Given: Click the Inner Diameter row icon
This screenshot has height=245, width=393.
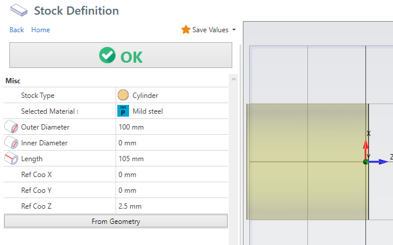Looking at the screenshot, I should [x=11, y=143].
